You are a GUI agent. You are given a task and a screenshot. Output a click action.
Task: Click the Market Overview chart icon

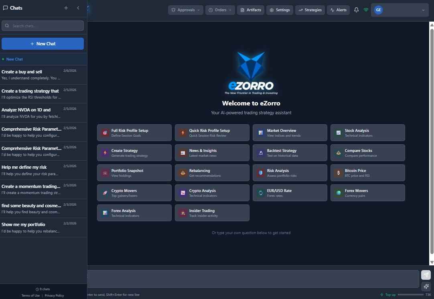coord(260,133)
